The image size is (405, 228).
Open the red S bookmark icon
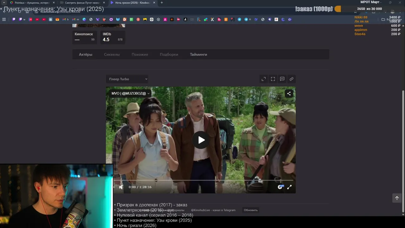click(x=219, y=19)
